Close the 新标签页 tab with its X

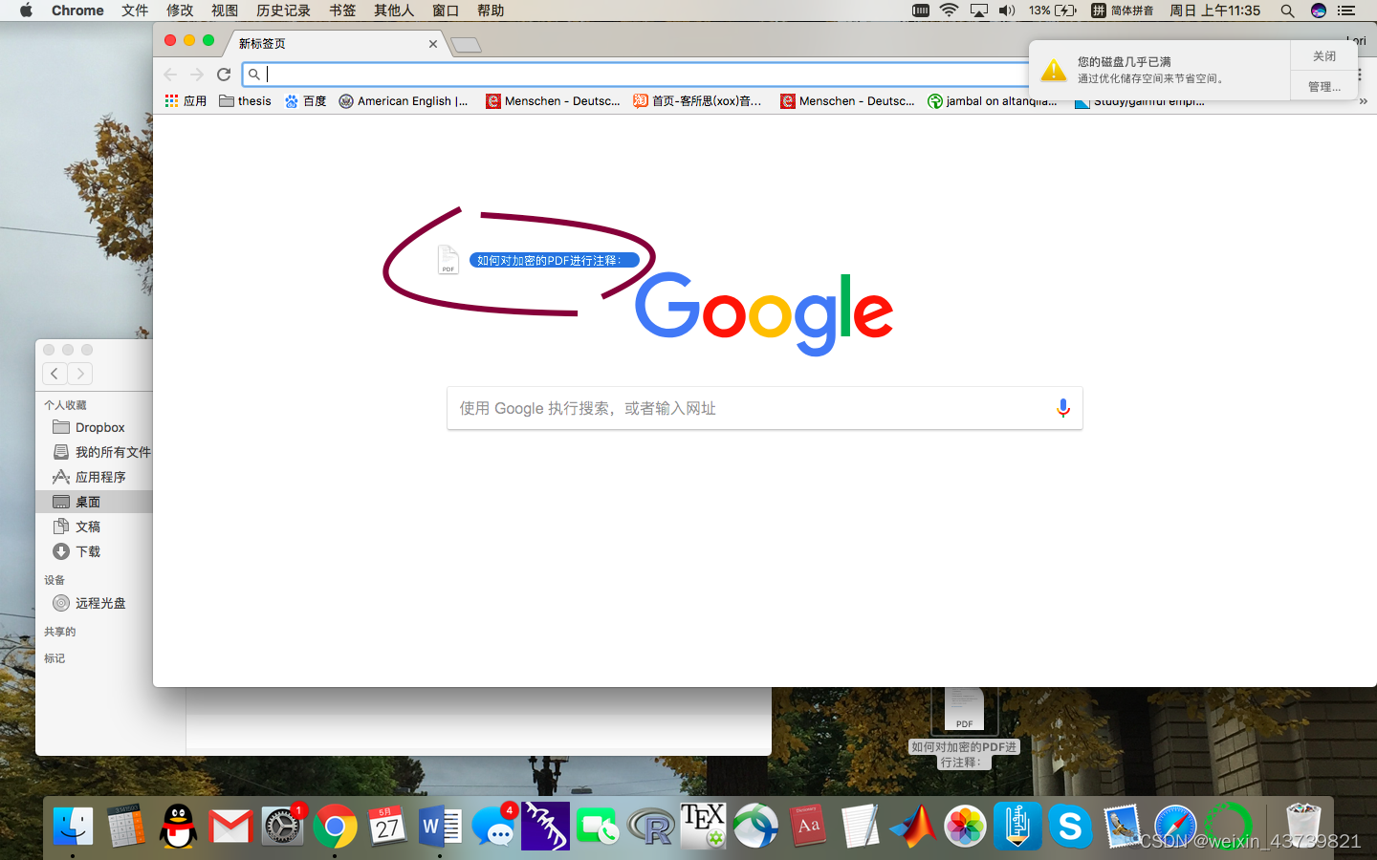[433, 44]
